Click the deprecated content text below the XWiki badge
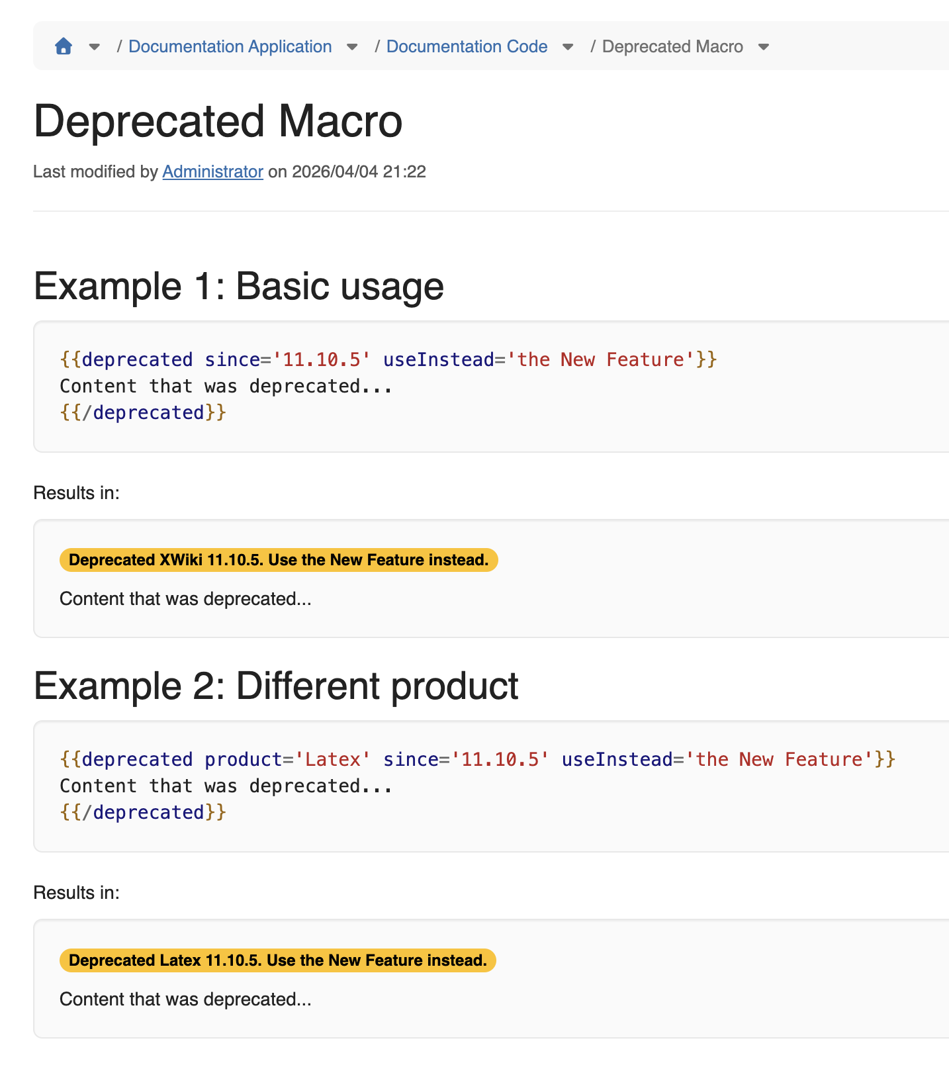The width and height of the screenshot is (949, 1067). click(185, 599)
